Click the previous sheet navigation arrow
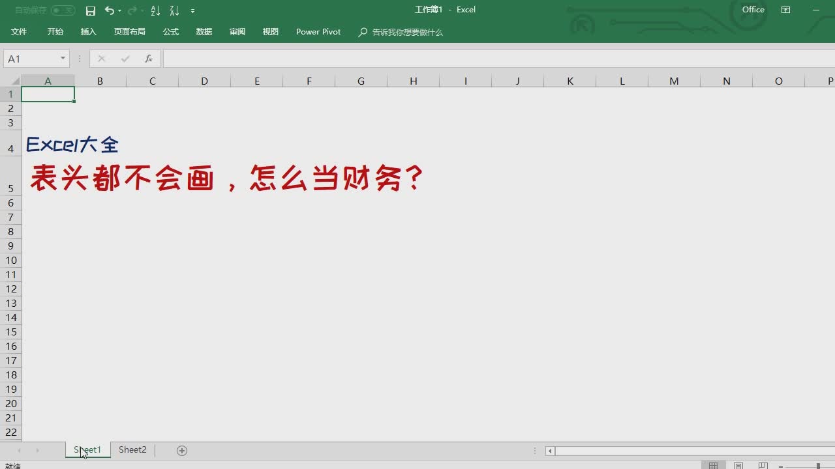The image size is (835, 469). coord(19,450)
